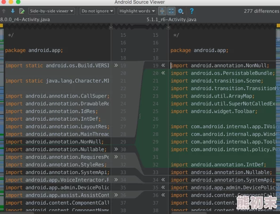Select right import android.annotation.Nullable line
Viewport: 280px width, 214px height.
222,173
